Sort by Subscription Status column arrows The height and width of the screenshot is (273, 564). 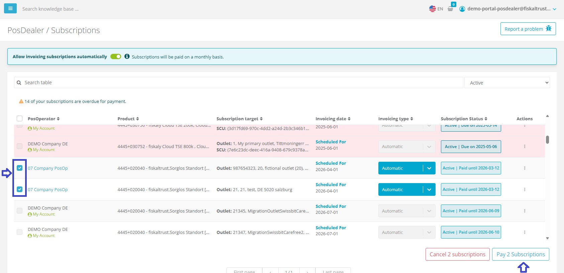(x=486, y=119)
